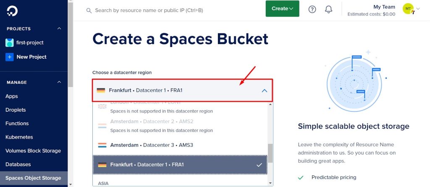This screenshot has width=430, height=187.
Task: Click the region list scroll down arrow
Action: tap(270, 183)
